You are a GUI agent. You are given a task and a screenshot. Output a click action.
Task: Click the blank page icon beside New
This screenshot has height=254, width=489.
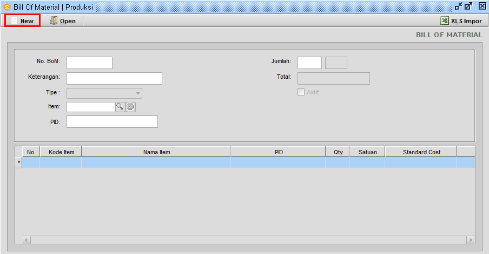(x=14, y=21)
